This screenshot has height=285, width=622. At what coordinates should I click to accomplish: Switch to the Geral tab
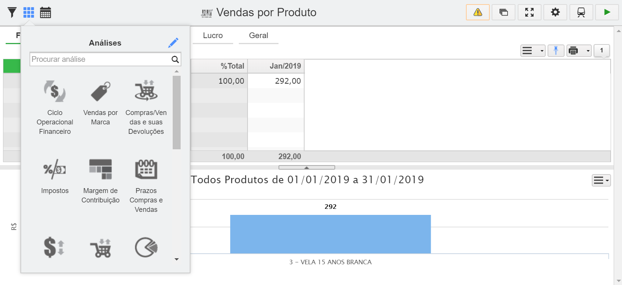[x=258, y=35]
